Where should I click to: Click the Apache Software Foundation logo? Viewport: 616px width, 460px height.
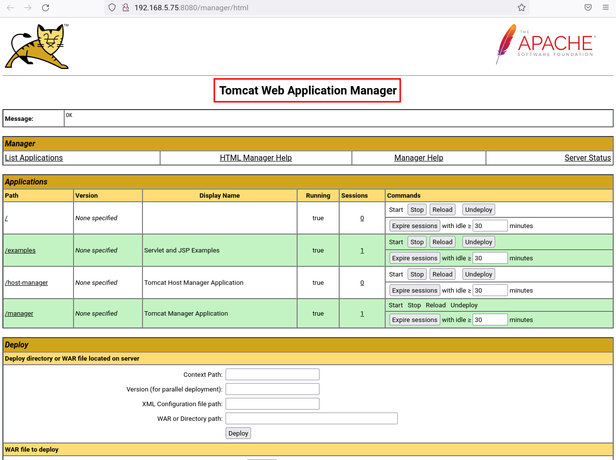546,44
